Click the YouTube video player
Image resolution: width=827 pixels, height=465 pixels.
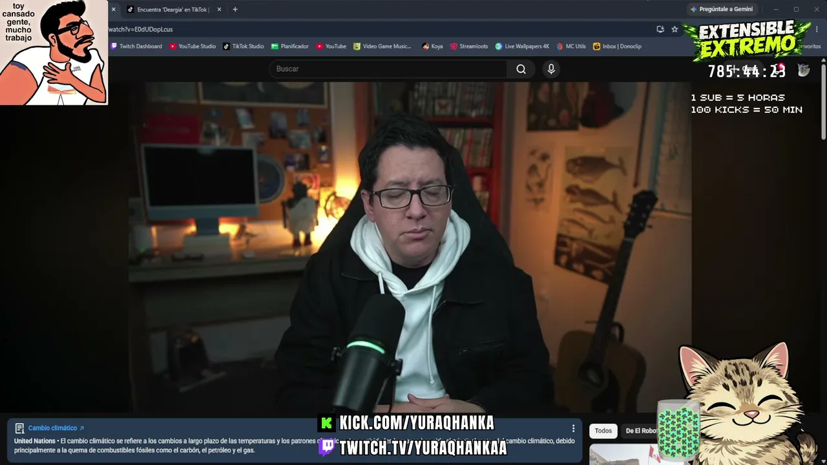click(410, 247)
